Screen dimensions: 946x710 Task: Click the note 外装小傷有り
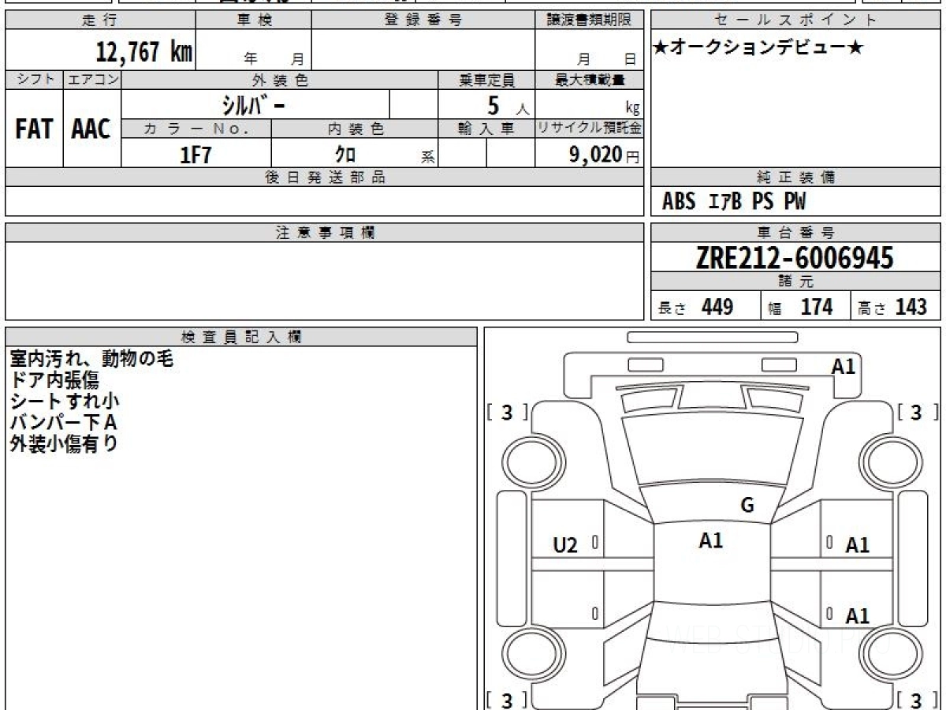(63, 444)
